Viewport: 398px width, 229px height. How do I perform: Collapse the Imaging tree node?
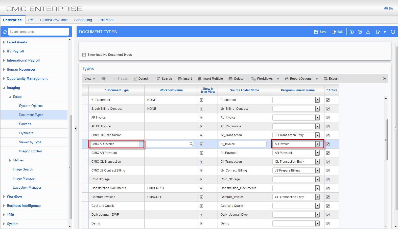(4, 88)
